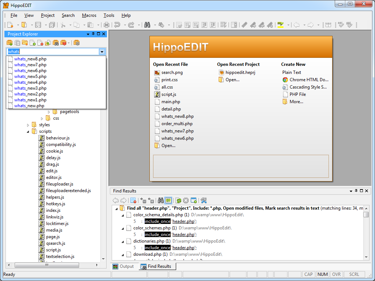Click the 'whats' filter input field
Image resolution: width=375 pixels, height=281 pixels.
point(53,52)
